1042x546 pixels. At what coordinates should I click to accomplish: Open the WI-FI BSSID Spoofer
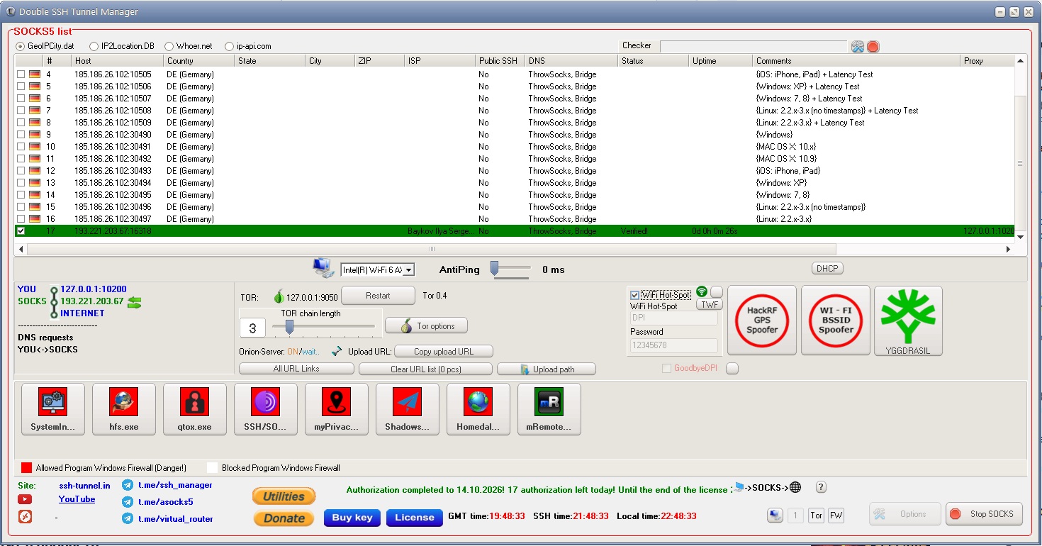836,320
